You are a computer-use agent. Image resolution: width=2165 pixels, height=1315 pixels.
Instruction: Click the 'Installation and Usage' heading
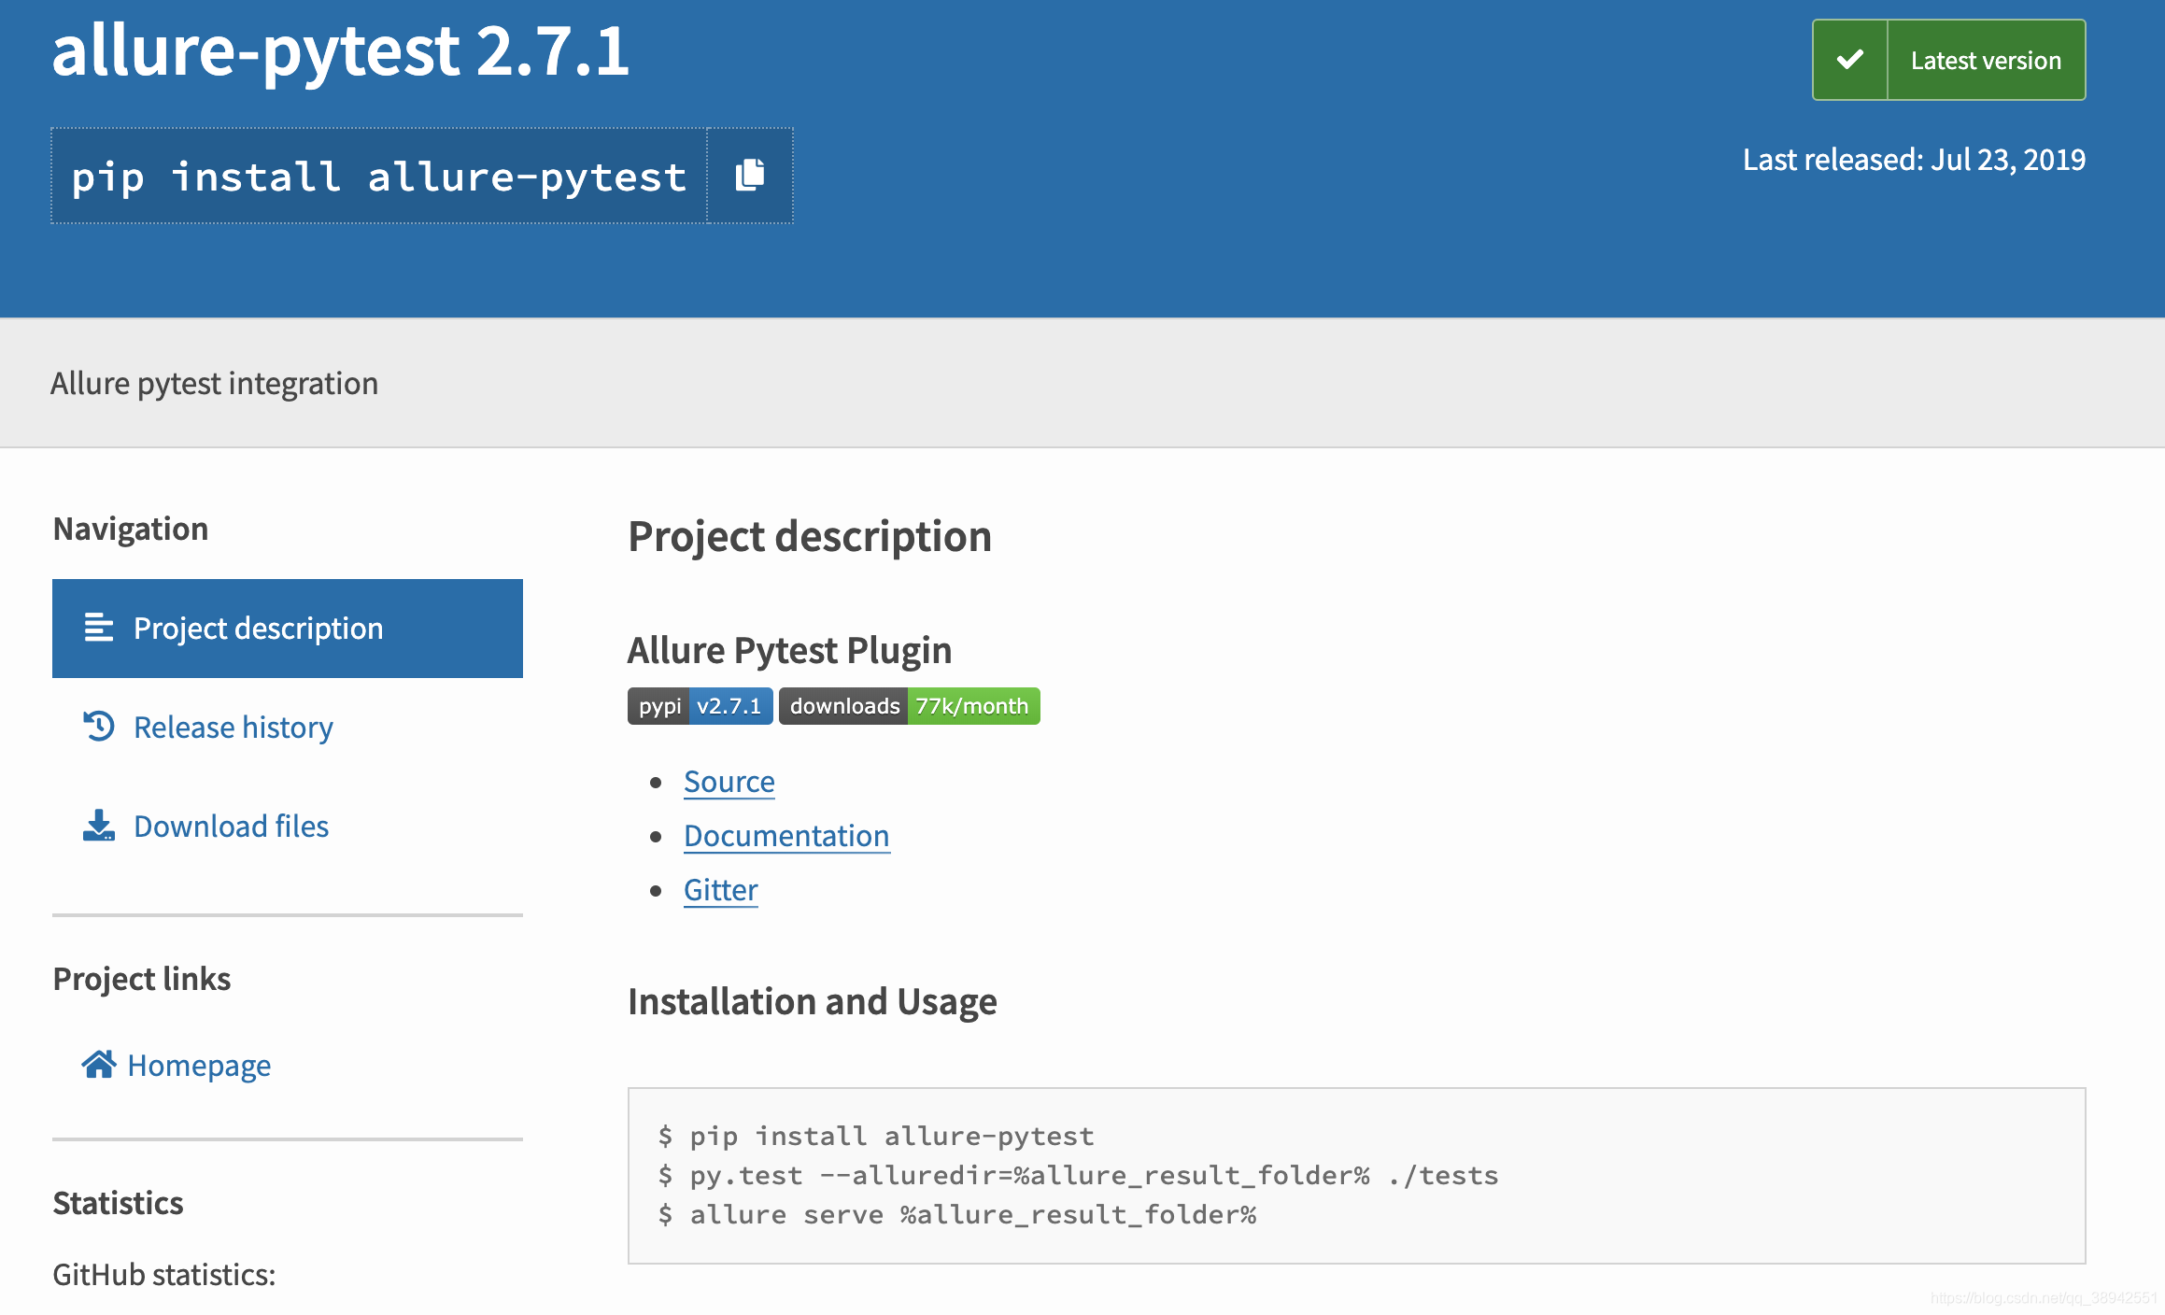click(x=813, y=1001)
